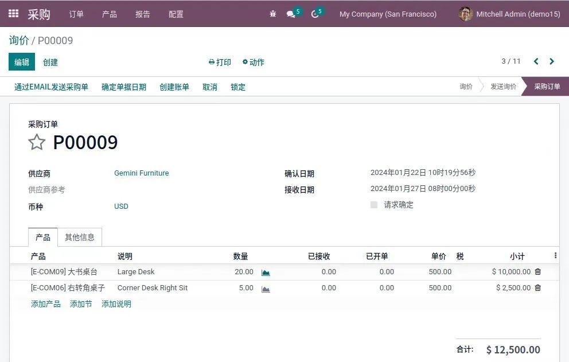Mark P00009 as favorite with star
The width and height of the screenshot is (569, 362).
click(x=37, y=142)
